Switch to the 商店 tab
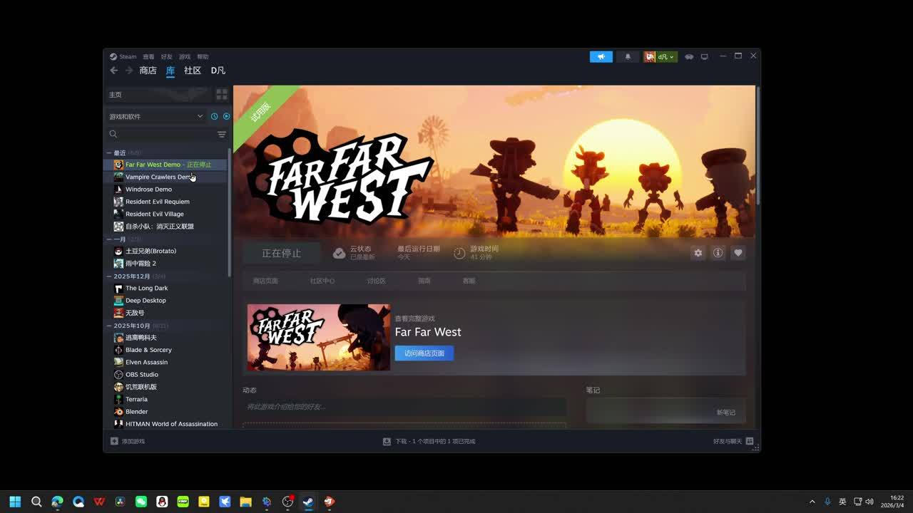Image resolution: width=913 pixels, height=513 pixels. [148, 71]
